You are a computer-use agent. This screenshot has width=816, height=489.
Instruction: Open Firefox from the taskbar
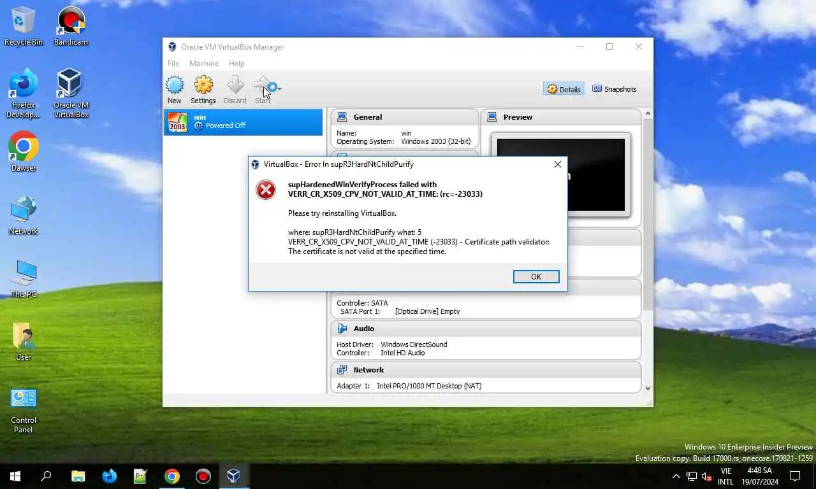(109, 476)
